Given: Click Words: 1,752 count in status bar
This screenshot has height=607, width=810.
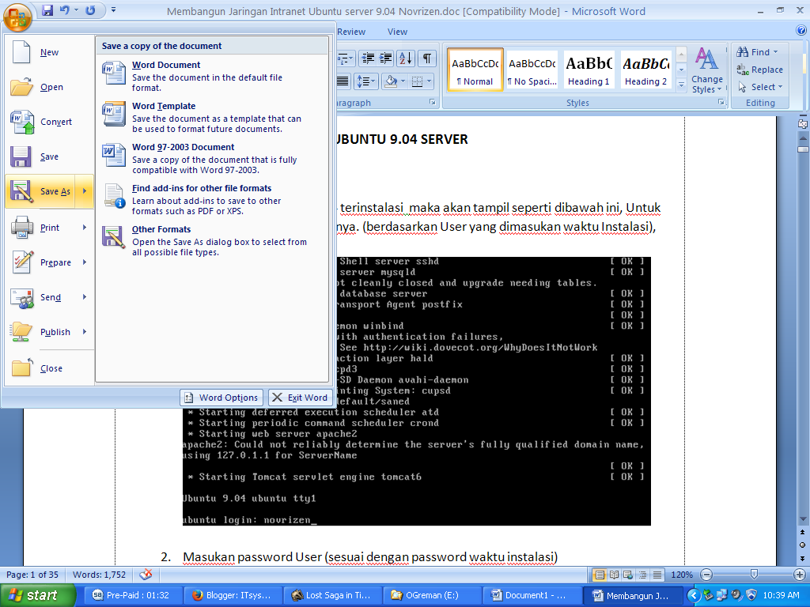Looking at the screenshot, I should point(99,575).
